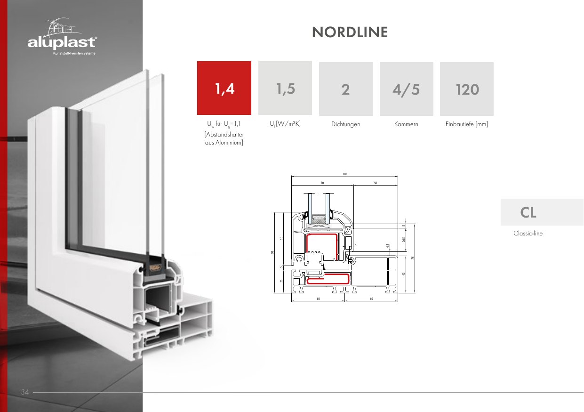Click the Einbautiefe [mm] label
Viewport: 584px width, 412px height.
(467, 124)
